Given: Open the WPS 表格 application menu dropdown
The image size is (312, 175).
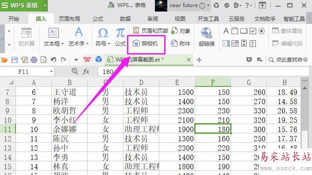Looking at the screenshot, I should tap(45, 5).
